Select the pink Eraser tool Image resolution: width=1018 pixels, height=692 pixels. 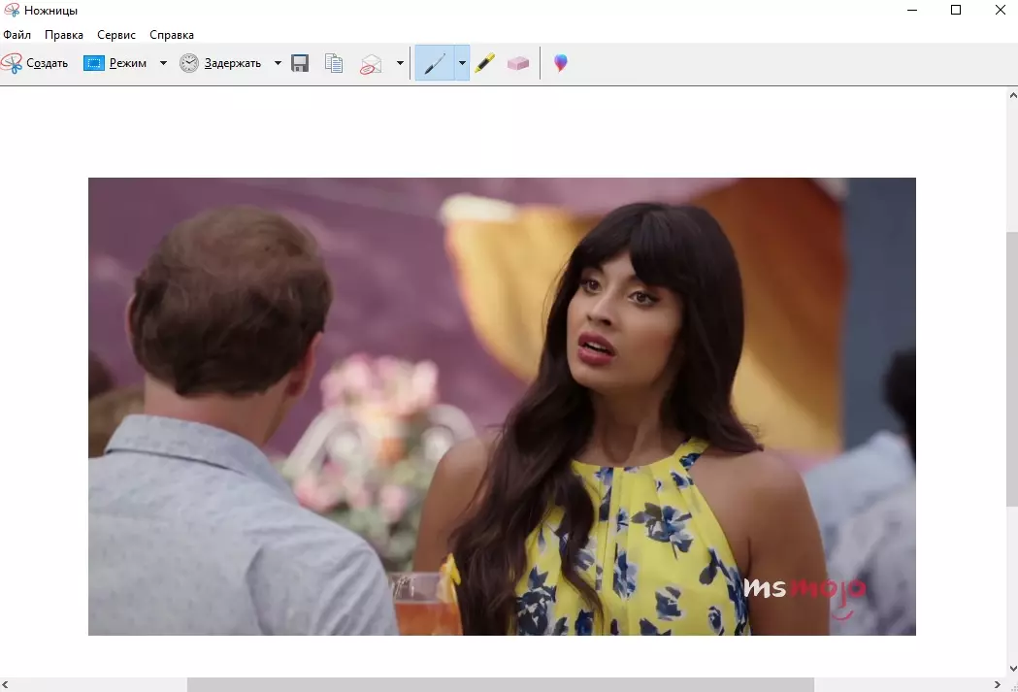click(518, 63)
